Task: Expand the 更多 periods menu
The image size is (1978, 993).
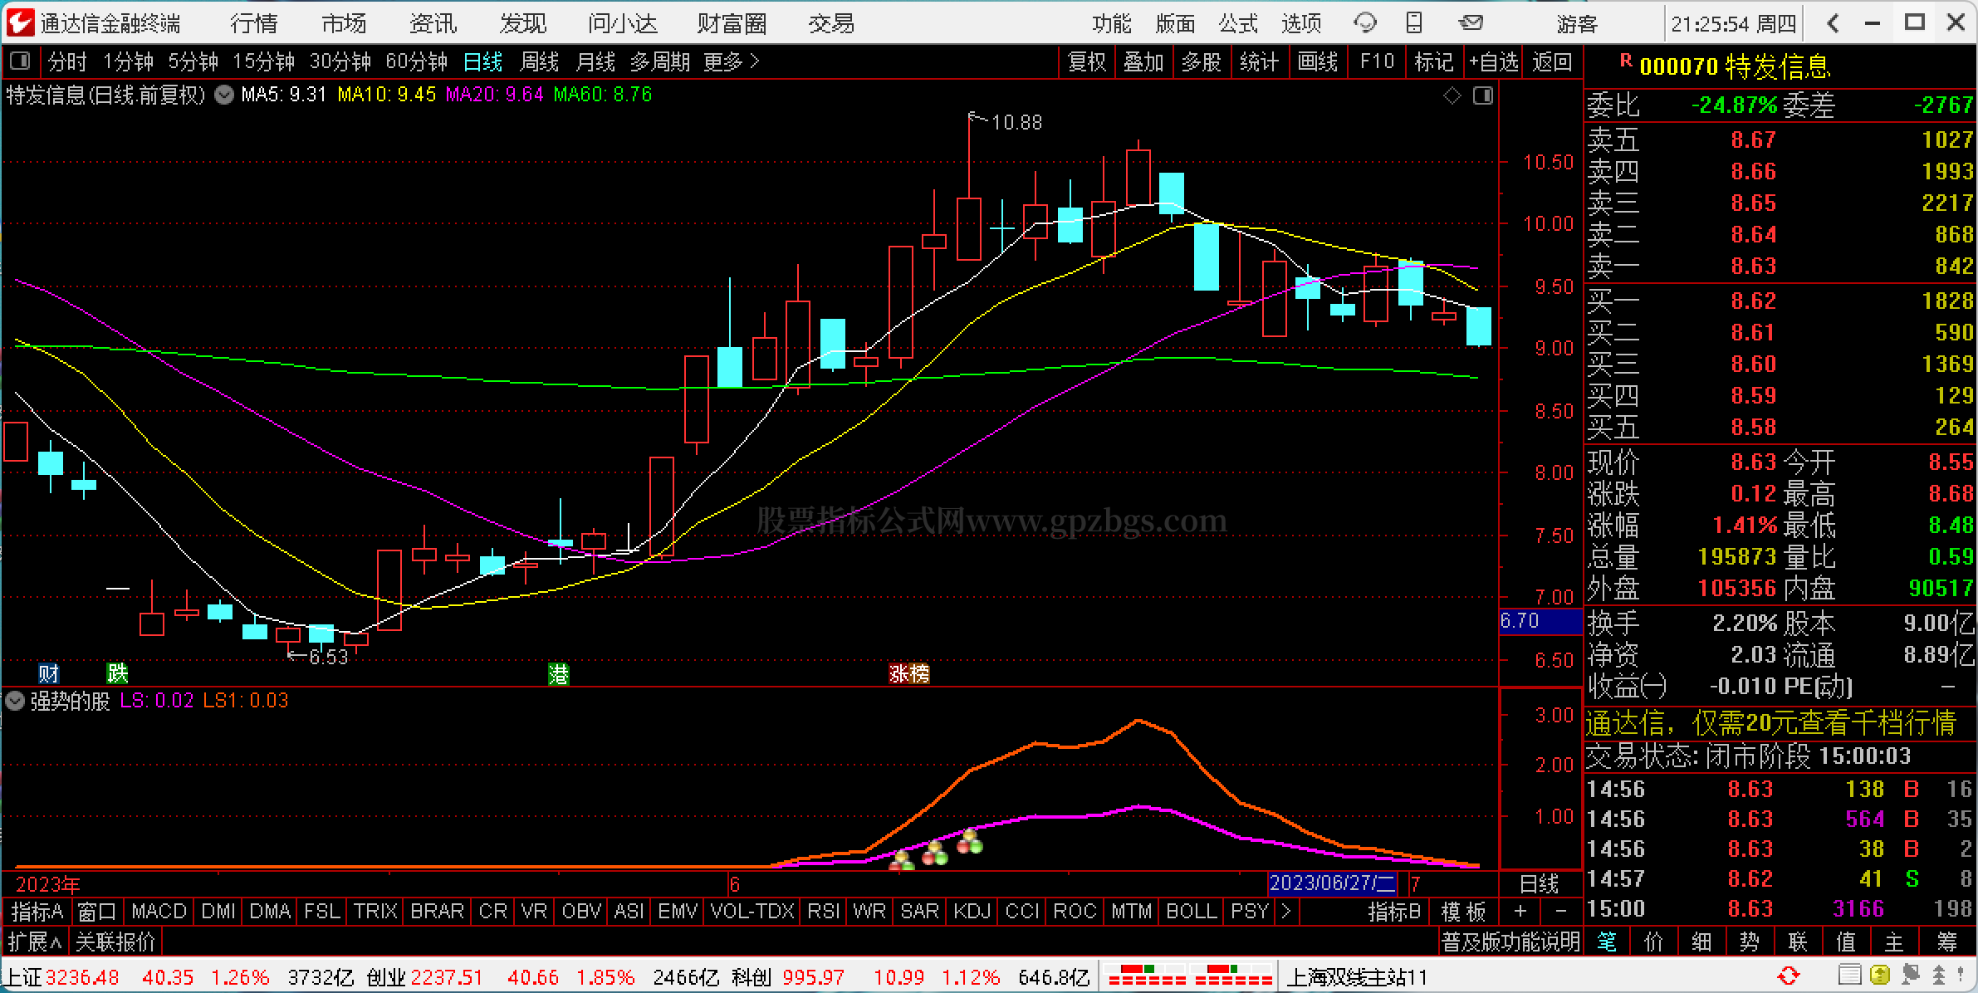Action: [731, 62]
